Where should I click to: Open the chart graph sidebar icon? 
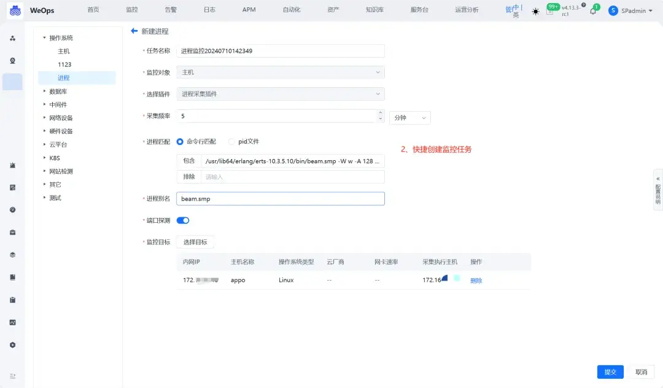pos(13,322)
